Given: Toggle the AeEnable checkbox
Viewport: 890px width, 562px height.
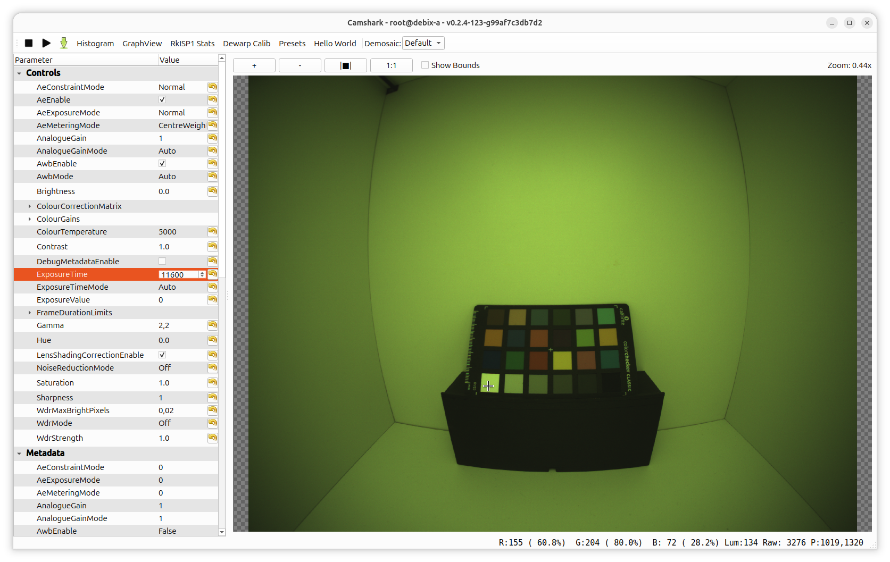Looking at the screenshot, I should pos(162,99).
